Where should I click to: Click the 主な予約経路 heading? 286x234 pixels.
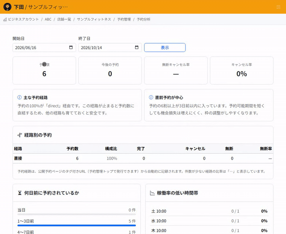click(x=36, y=98)
